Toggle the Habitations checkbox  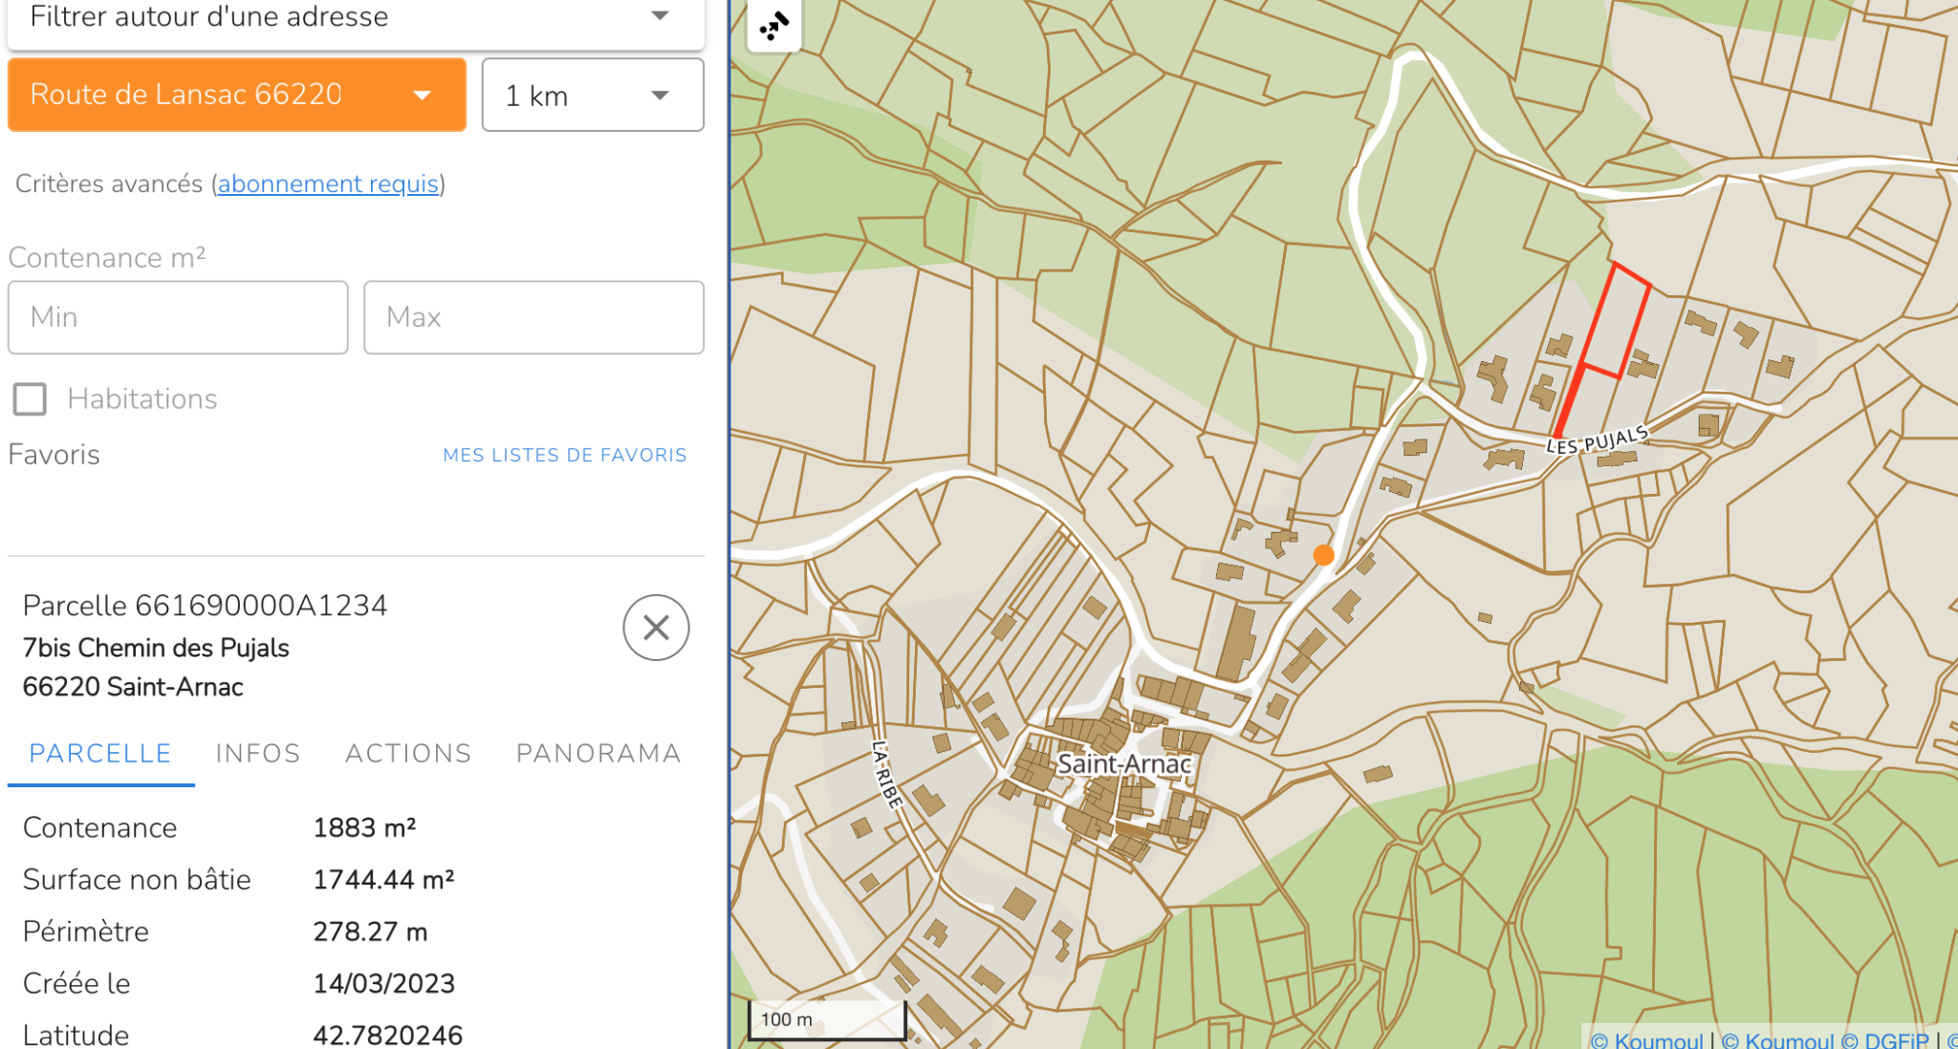[30, 398]
